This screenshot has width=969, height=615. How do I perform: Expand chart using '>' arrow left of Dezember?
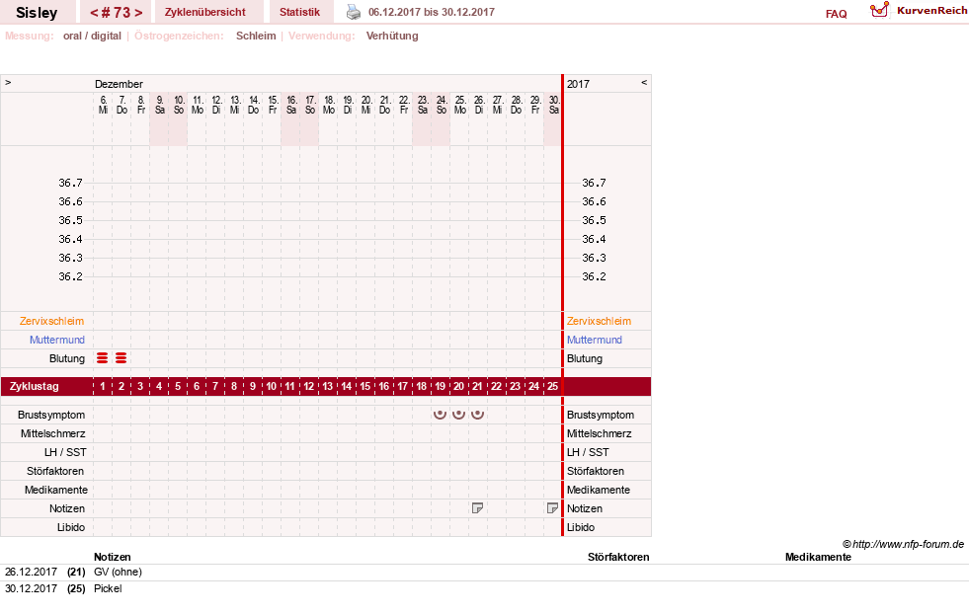[8, 82]
